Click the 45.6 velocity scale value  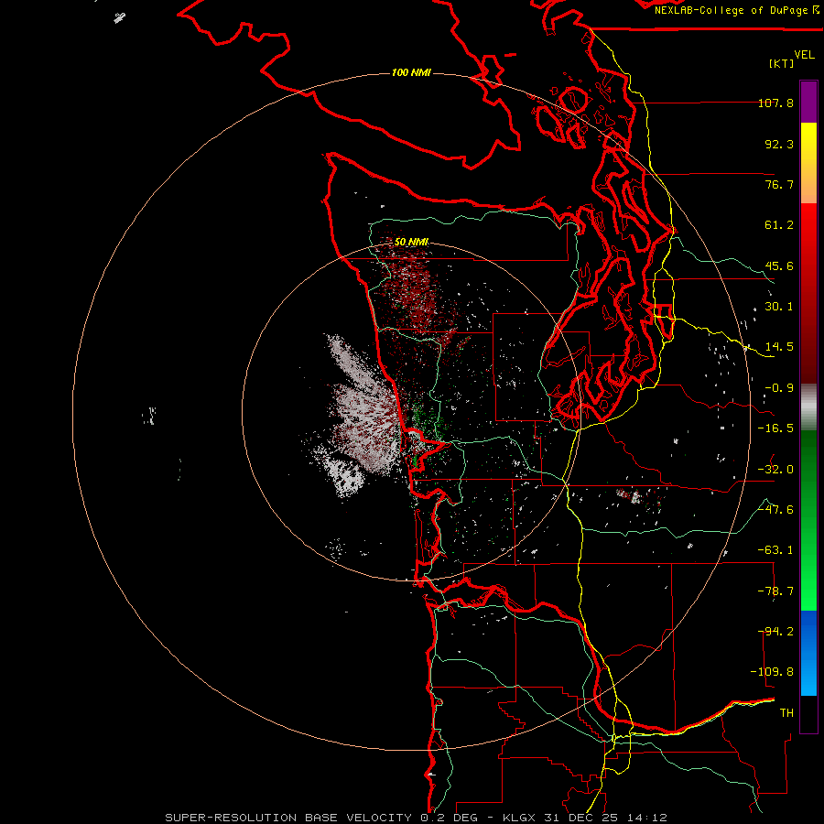pos(779,266)
